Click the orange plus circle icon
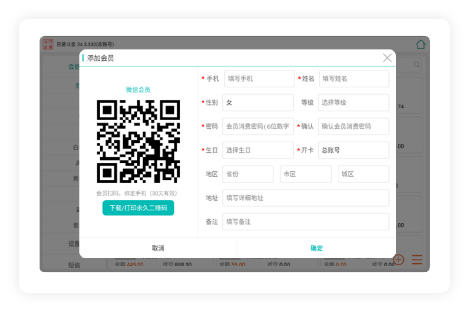469x312 pixels. 399,260
